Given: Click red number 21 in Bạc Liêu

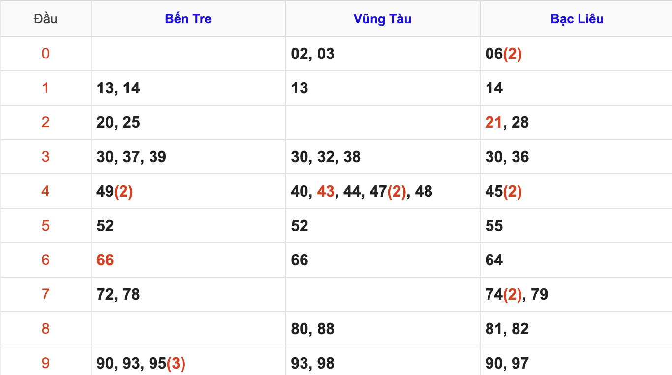Looking at the screenshot, I should tap(493, 122).
